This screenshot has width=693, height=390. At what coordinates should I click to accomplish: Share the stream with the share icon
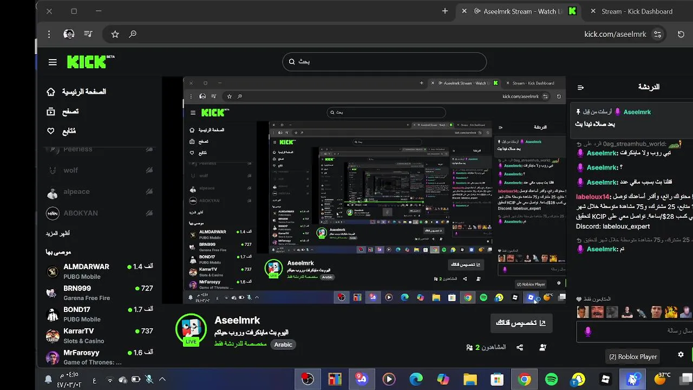coord(520,347)
